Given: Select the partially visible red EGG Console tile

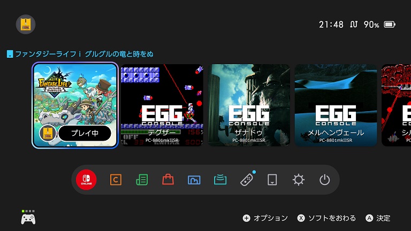Looking at the screenshot, I should 397,105.
